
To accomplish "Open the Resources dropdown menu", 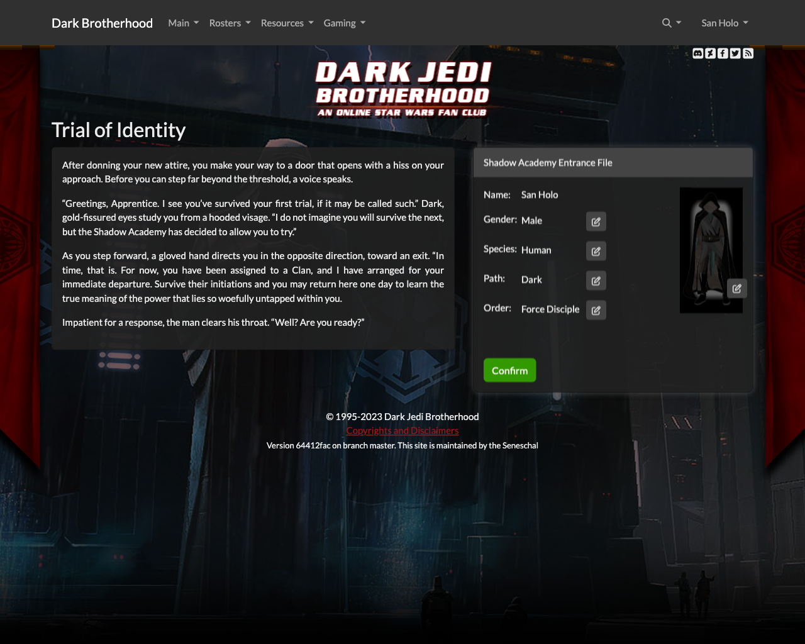I will coord(287,23).
